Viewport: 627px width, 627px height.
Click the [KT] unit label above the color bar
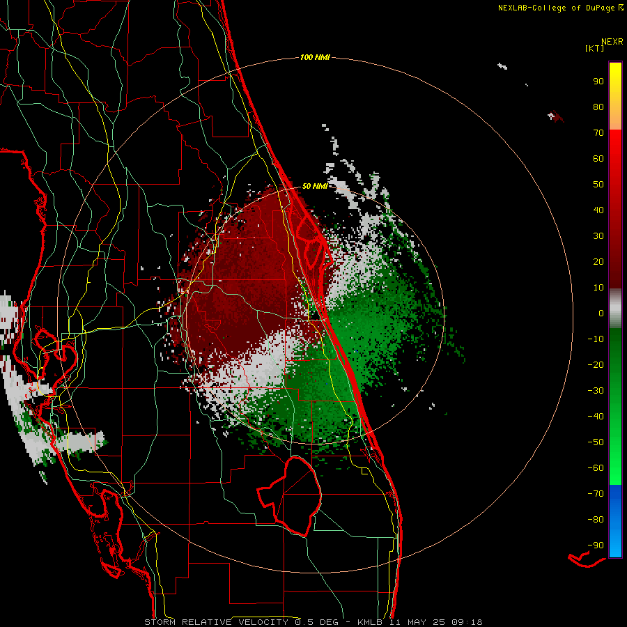pyautogui.click(x=595, y=48)
